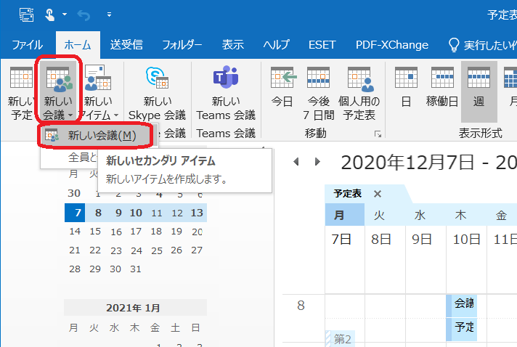The height and width of the screenshot is (347, 517).
Task: Select date 19 in mini calendar
Action: point(176,232)
